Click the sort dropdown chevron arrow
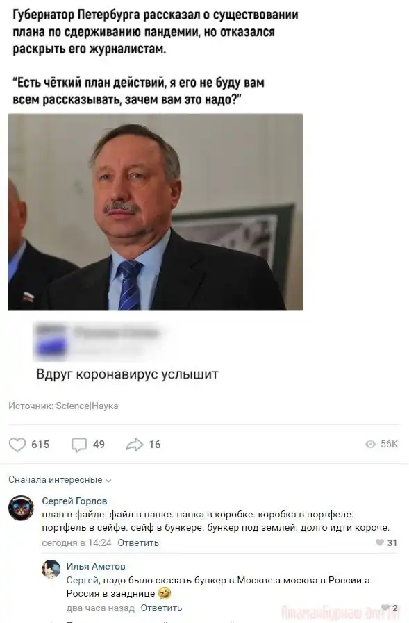Image resolution: width=409 pixels, height=623 pixels. 108,481
